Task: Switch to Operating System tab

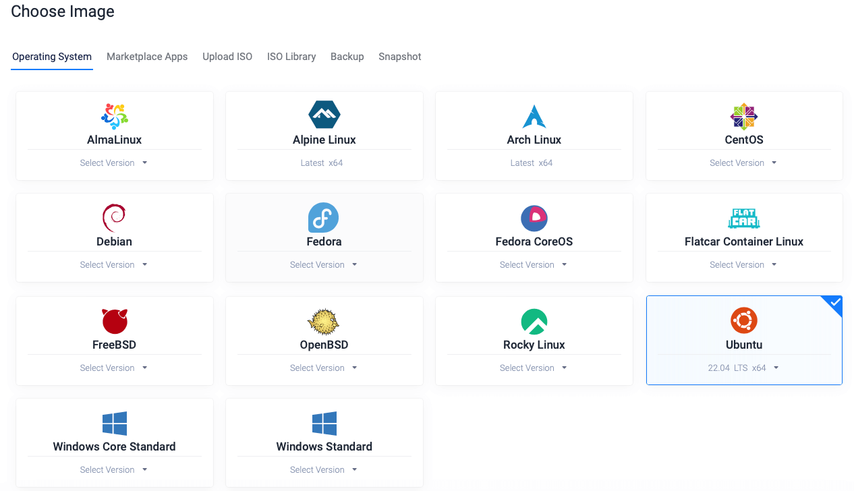Action: (52, 57)
